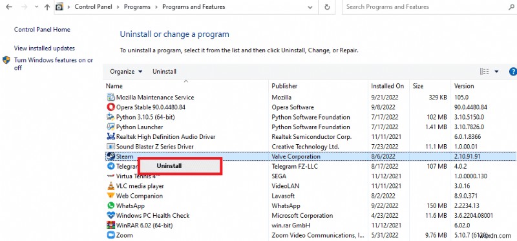Select the Mozilla Maintenance Service row
Image resolution: width=517 pixels, height=241 pixels.
(x=311, y=98)
